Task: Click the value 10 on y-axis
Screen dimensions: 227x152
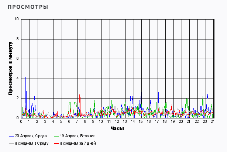Action: click(x=17, y=19)
